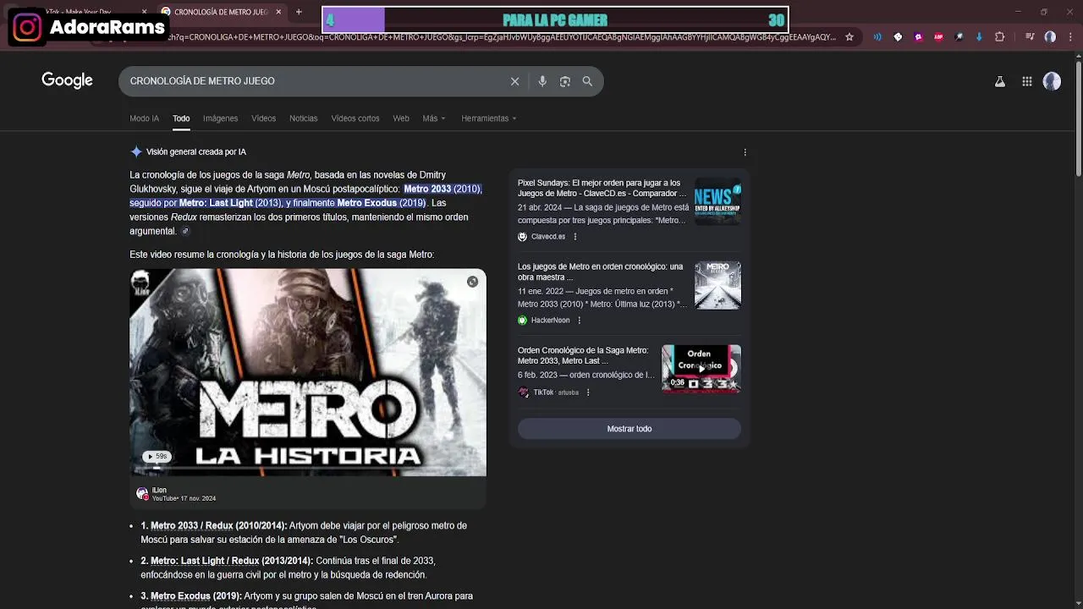Switch to the Web tab
This screenshot has height=609, width=1083.
coord(401,118)
